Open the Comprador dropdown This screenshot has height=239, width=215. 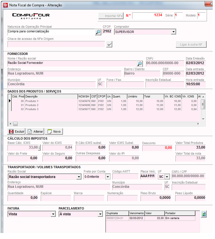(173, 32)
